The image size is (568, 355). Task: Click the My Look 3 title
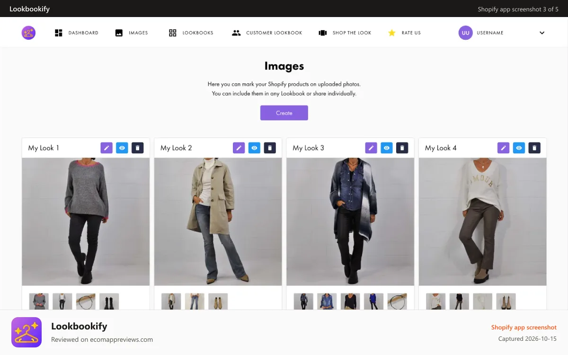click(308, 148)
